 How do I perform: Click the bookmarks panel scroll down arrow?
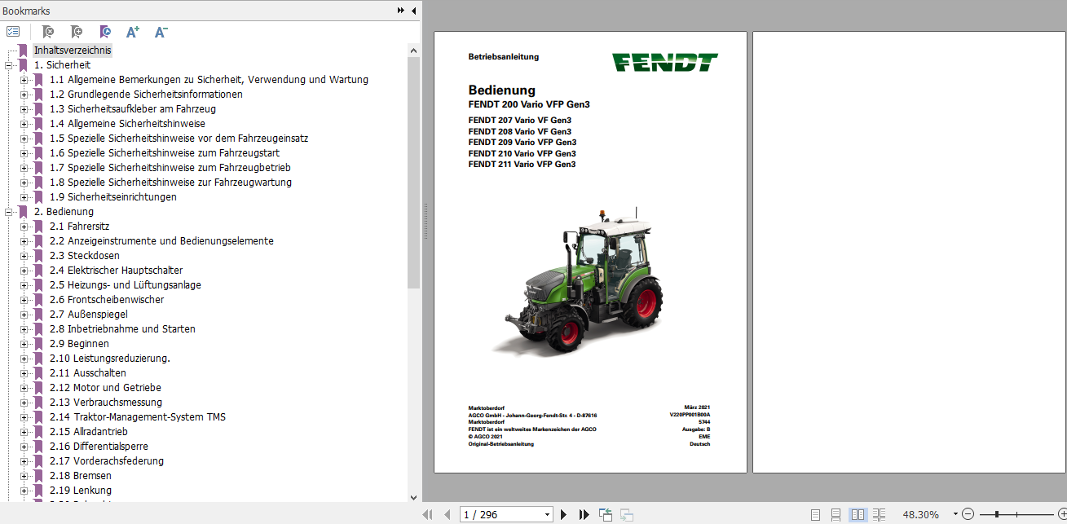pyautogui.click(x=413, y=495)
